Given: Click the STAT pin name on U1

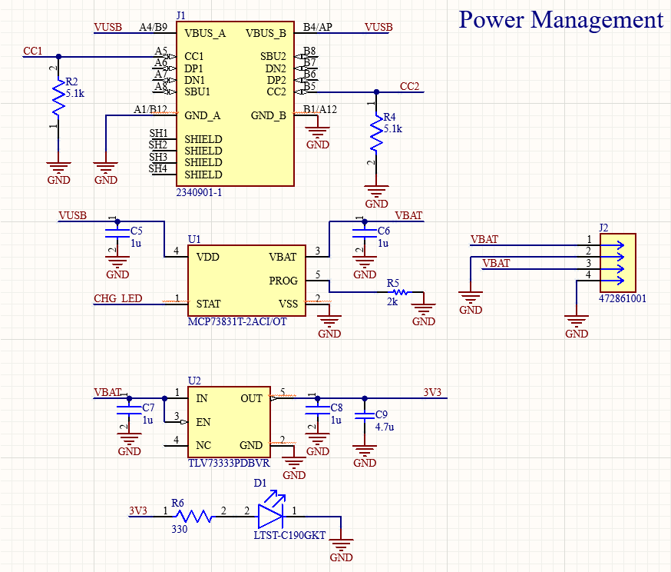Looking at the screenshot, I should (x=208, y=304).
